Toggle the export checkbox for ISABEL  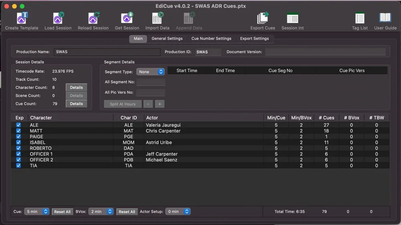[18, 142]
